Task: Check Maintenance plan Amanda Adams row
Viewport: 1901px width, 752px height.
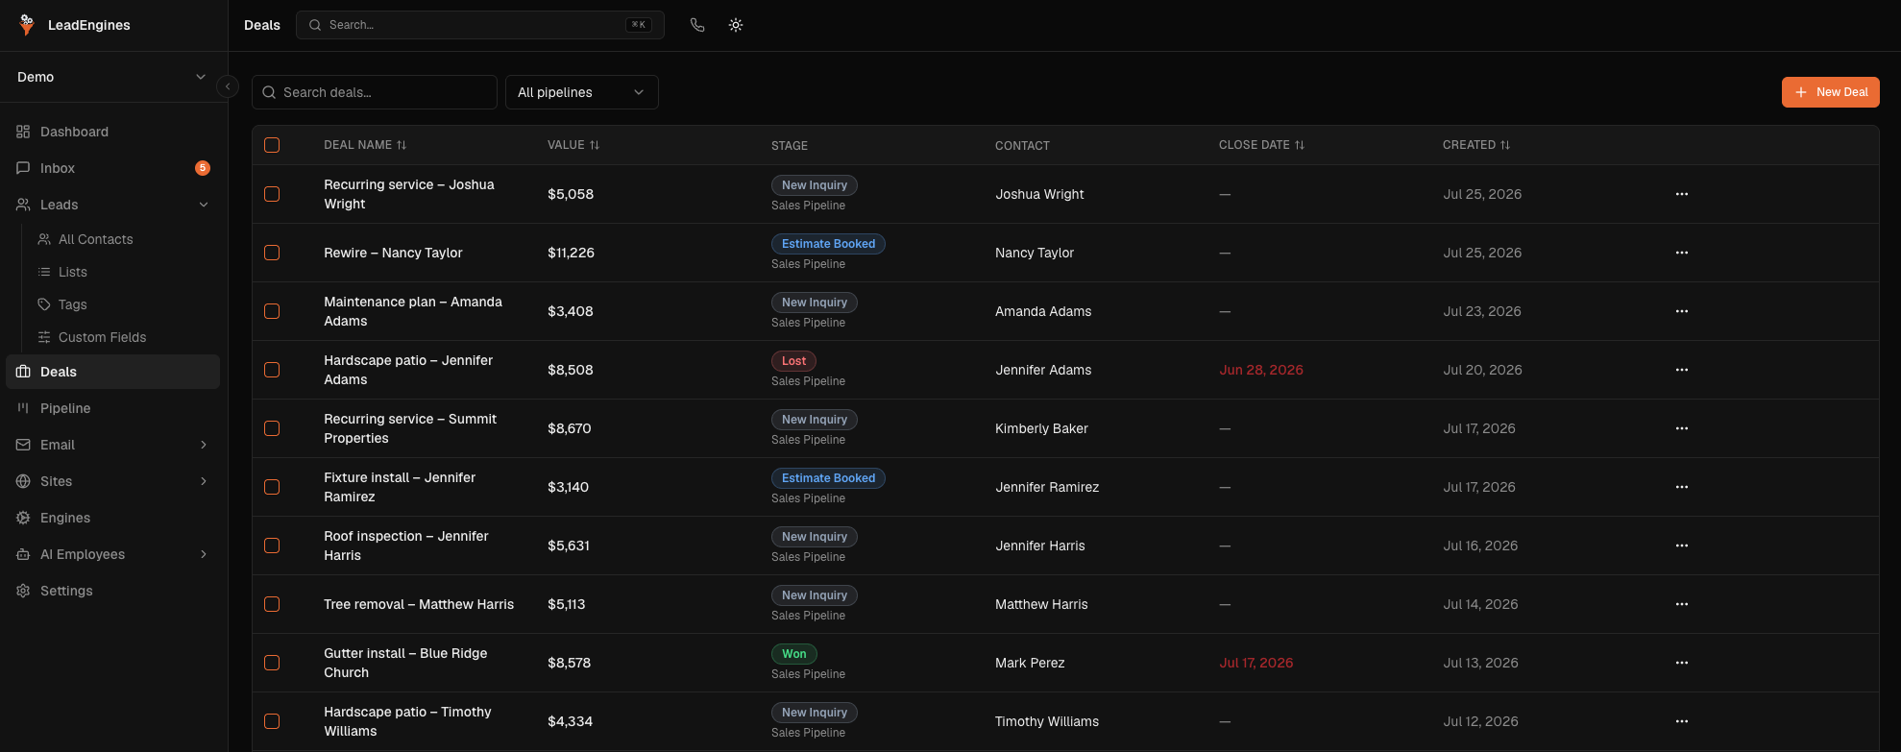Action: click(272, 311)
